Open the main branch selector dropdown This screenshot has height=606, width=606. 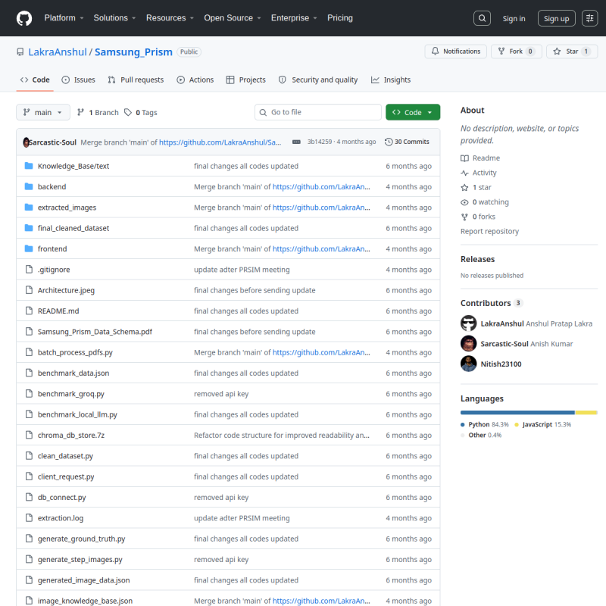click(43, 112)
